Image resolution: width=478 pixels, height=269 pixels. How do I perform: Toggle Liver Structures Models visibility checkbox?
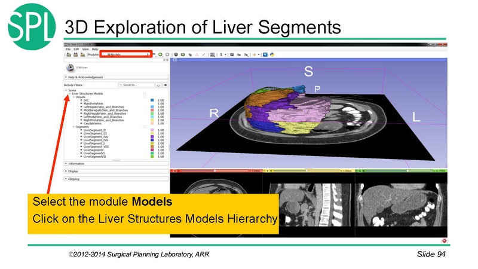coord(145,94)
